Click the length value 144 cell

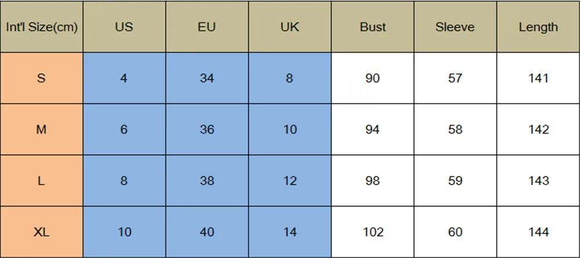click(x=538, y=232)
